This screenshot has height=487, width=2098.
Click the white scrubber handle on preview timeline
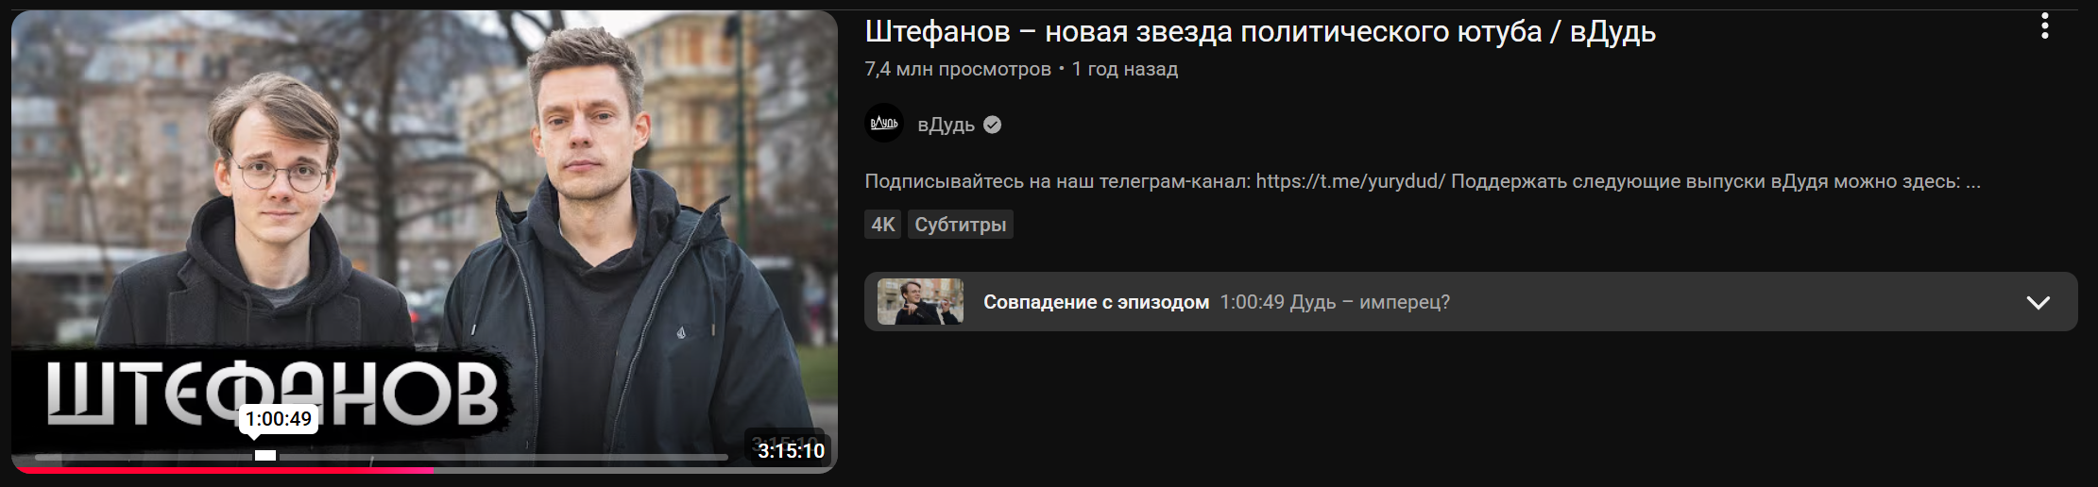[x=265, y=456]
